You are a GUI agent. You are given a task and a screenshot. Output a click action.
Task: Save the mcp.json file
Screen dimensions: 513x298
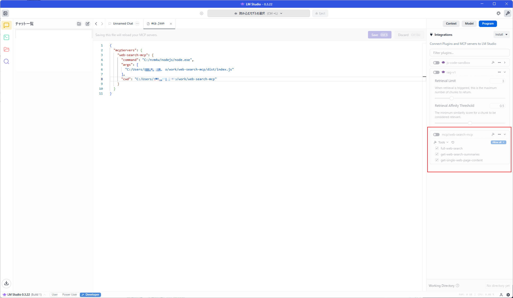[x=379, y=35]
